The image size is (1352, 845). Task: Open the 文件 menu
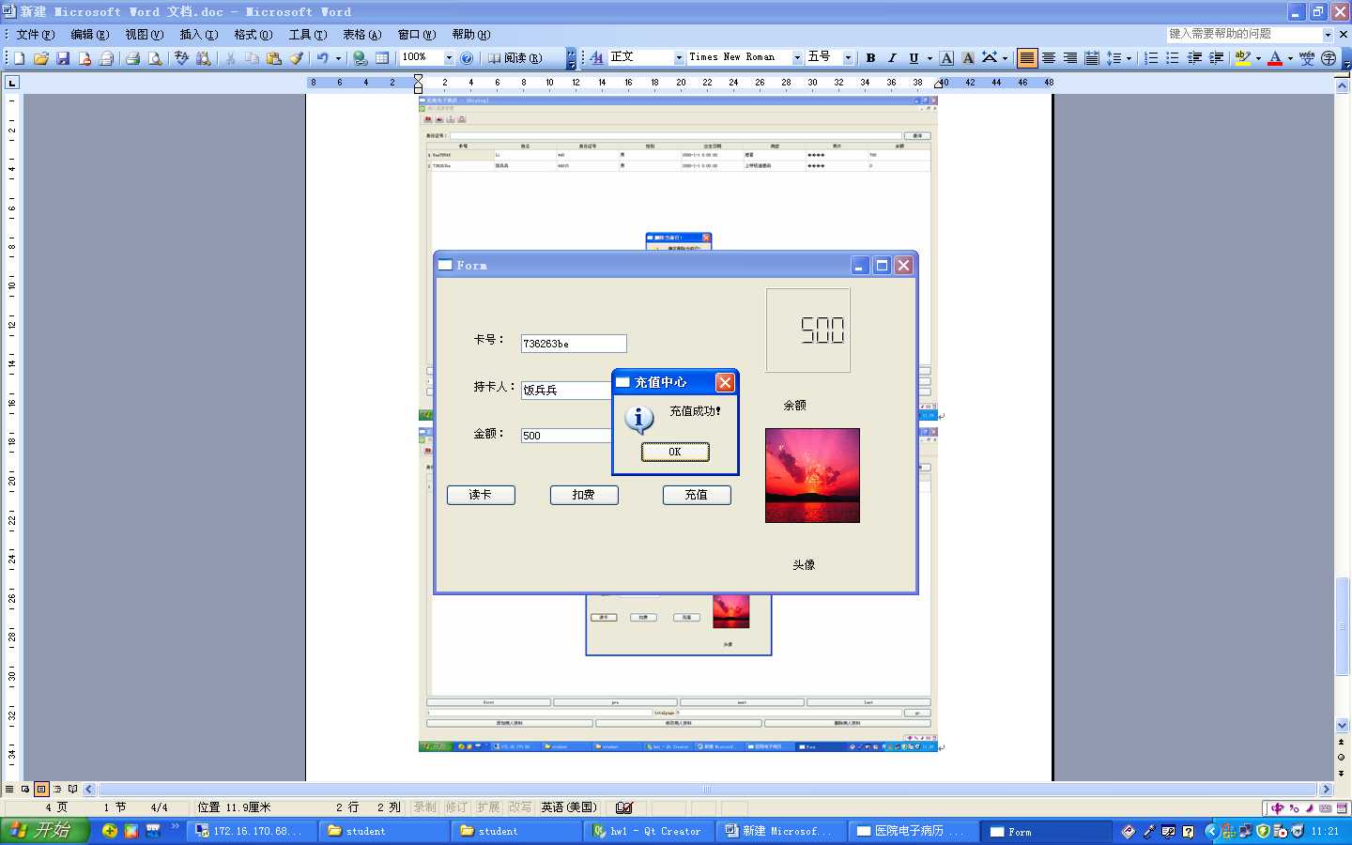(36, 35)
